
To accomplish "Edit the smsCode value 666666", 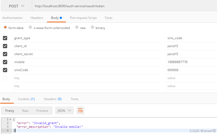I will point(191,70).
